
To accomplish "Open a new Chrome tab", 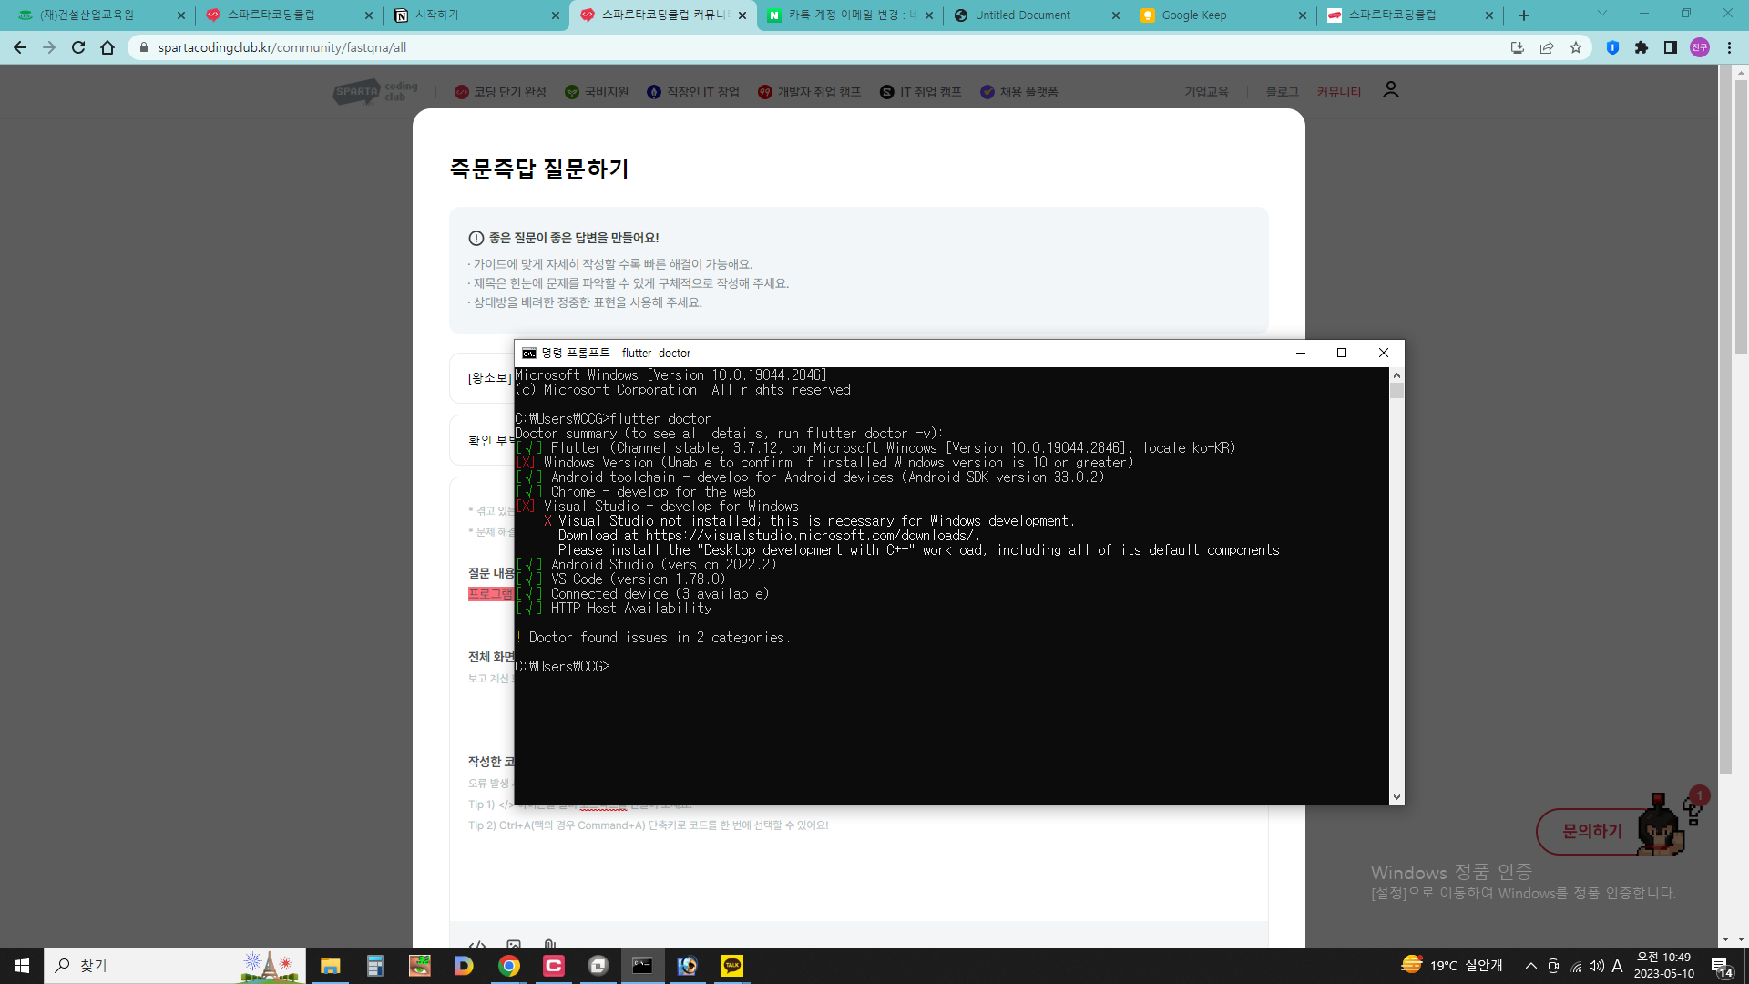I will (x=1524, y=15).
